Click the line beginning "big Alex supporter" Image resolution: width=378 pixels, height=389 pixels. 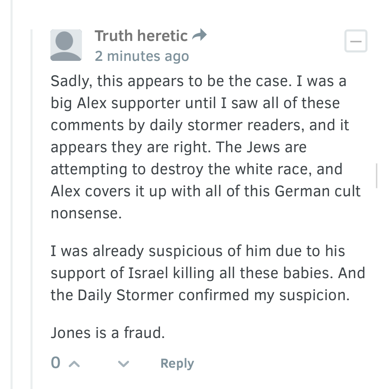(195, 103)
